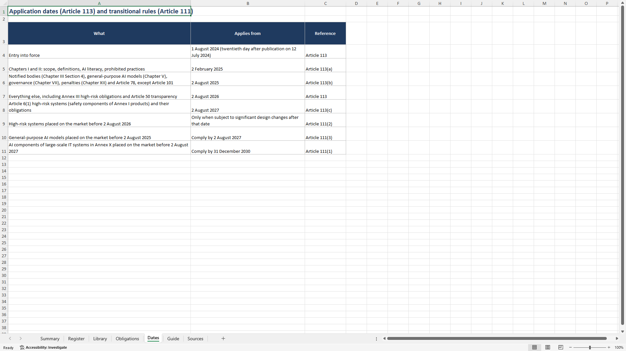Select the 'Article 111(2)' cell
Viewport: 626px width, 351px height.
(x=325, y=120)
